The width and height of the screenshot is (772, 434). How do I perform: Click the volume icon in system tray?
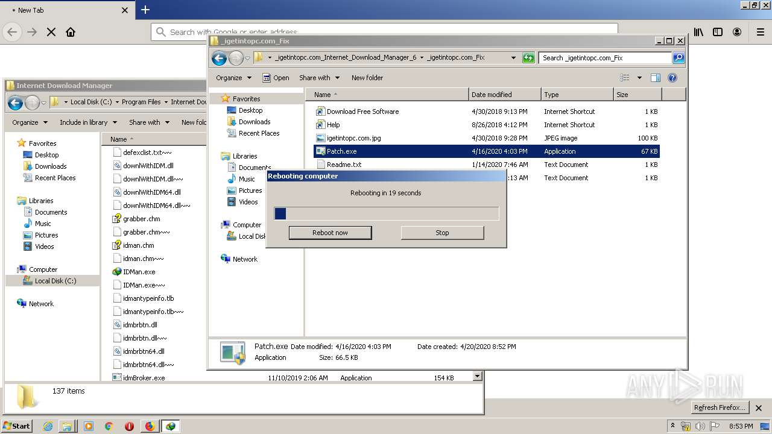click(700, 426)
